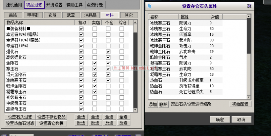The height and width of the screenshot is (136, 271).
Task: Click the 设置石头过滤 button
Action: (x=20, y=117)
